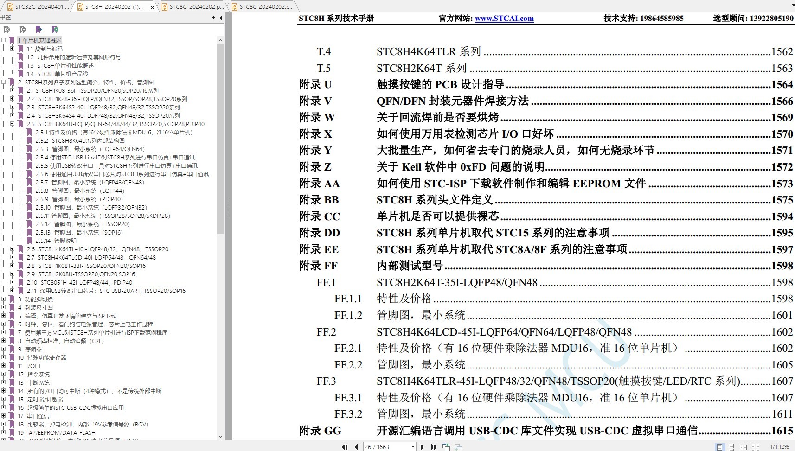Open bookmark '17 串口通信'

click(x=33, y=416)
